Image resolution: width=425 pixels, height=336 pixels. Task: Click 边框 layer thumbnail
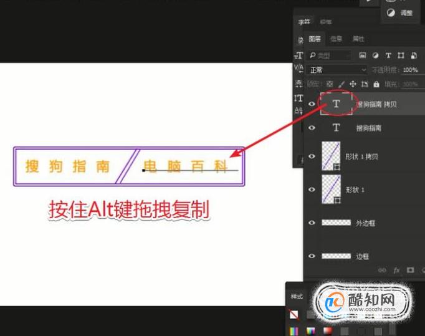tap(336, 256)
